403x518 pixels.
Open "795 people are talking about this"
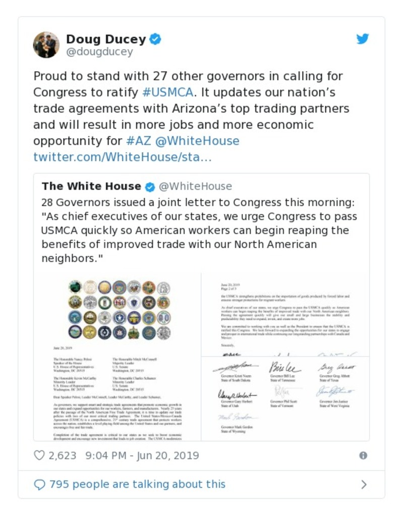click(x=137, y=485)
